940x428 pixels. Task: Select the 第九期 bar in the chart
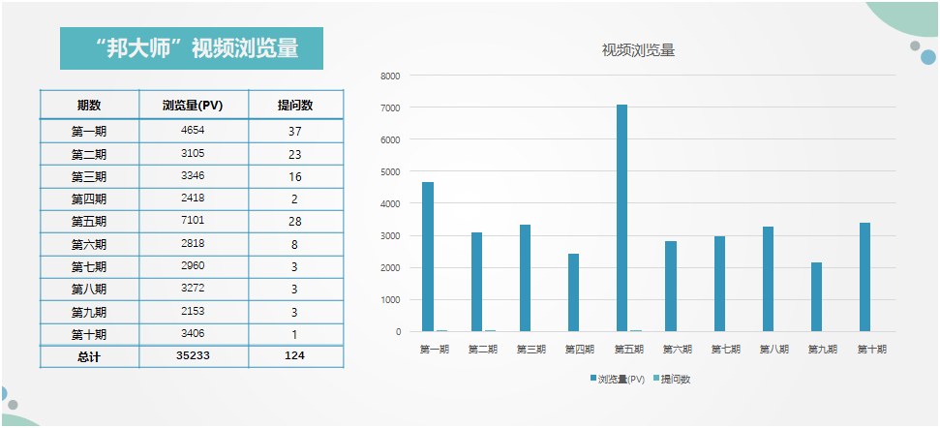point(816,296)
